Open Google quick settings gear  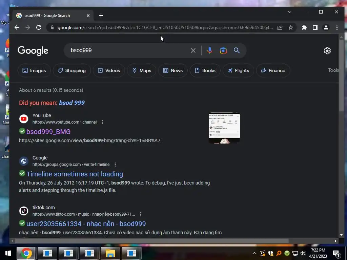click(327, 51)
